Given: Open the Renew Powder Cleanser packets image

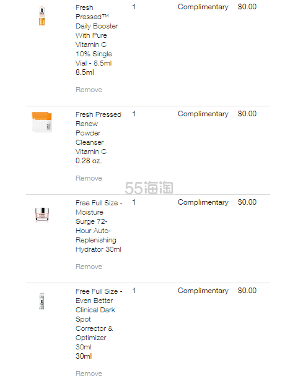Looking at the screenshot, I should click(42, 122).
